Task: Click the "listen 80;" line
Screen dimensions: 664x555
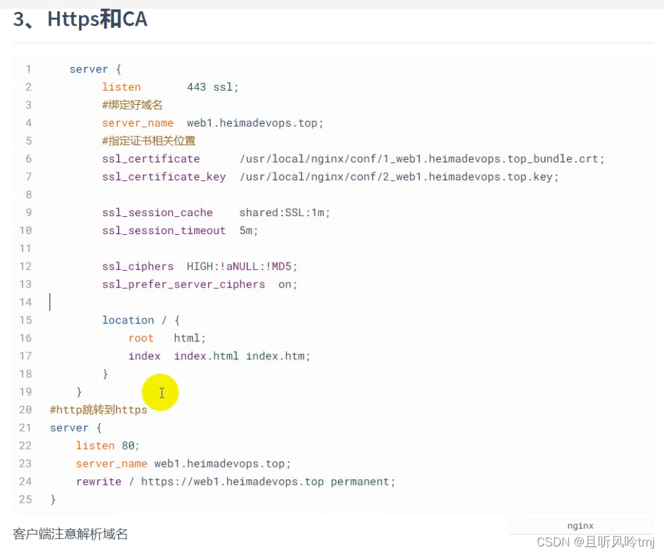Action: tap(107, 446)
